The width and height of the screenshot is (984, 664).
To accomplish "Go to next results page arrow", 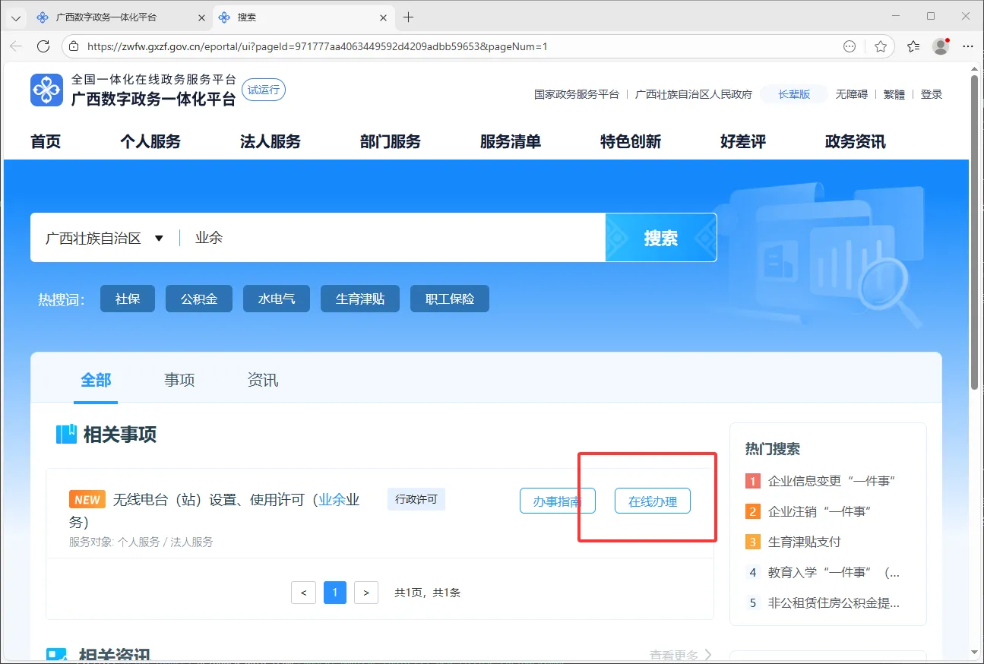I will point(366,593).
